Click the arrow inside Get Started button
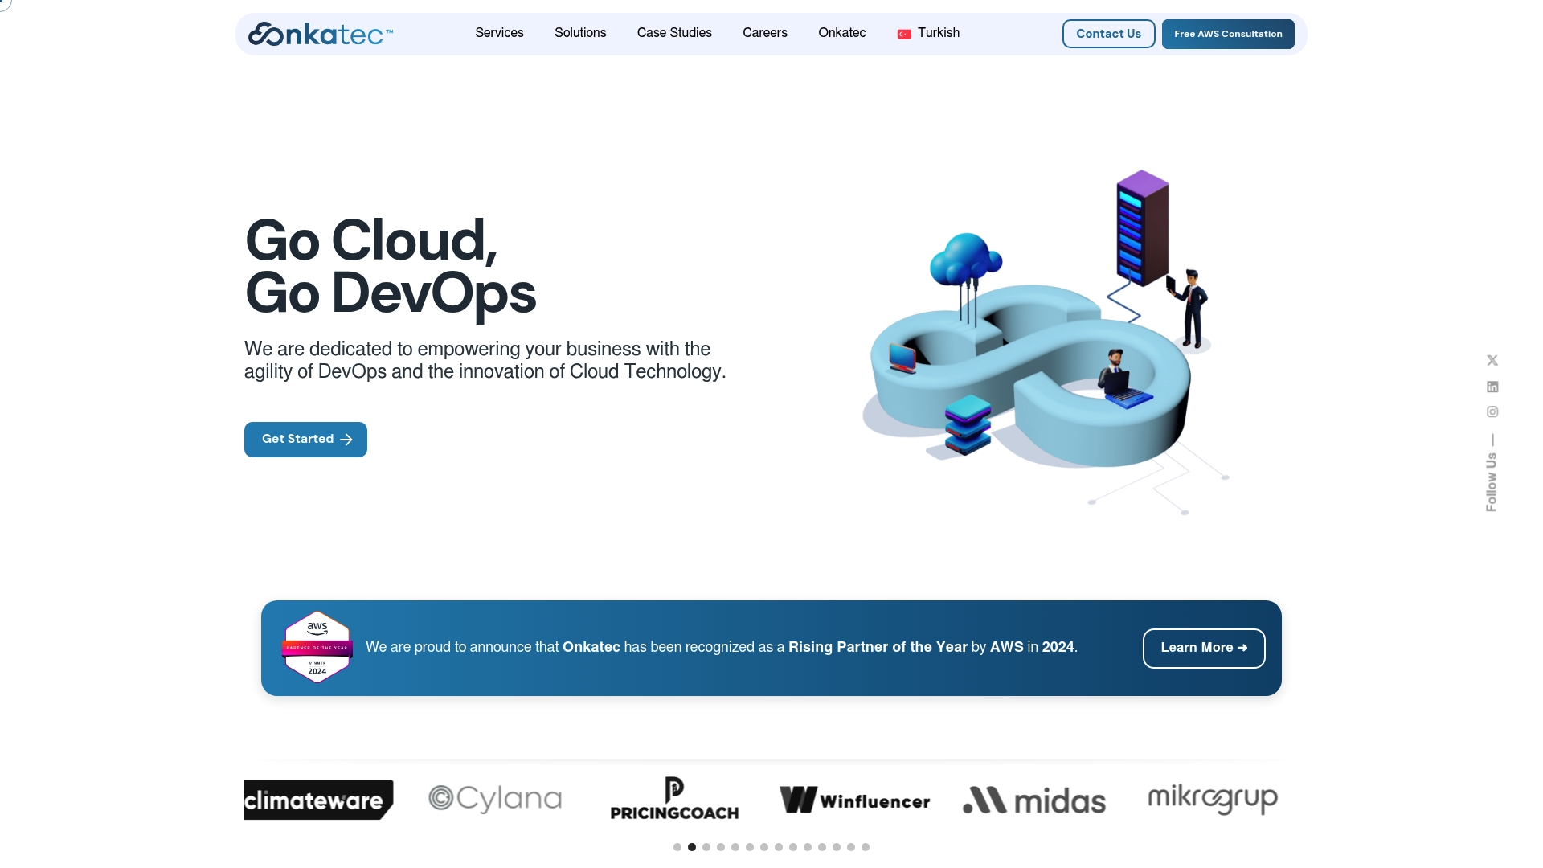1543x868 pixels. pyautogui.click(x=346, y=440)
